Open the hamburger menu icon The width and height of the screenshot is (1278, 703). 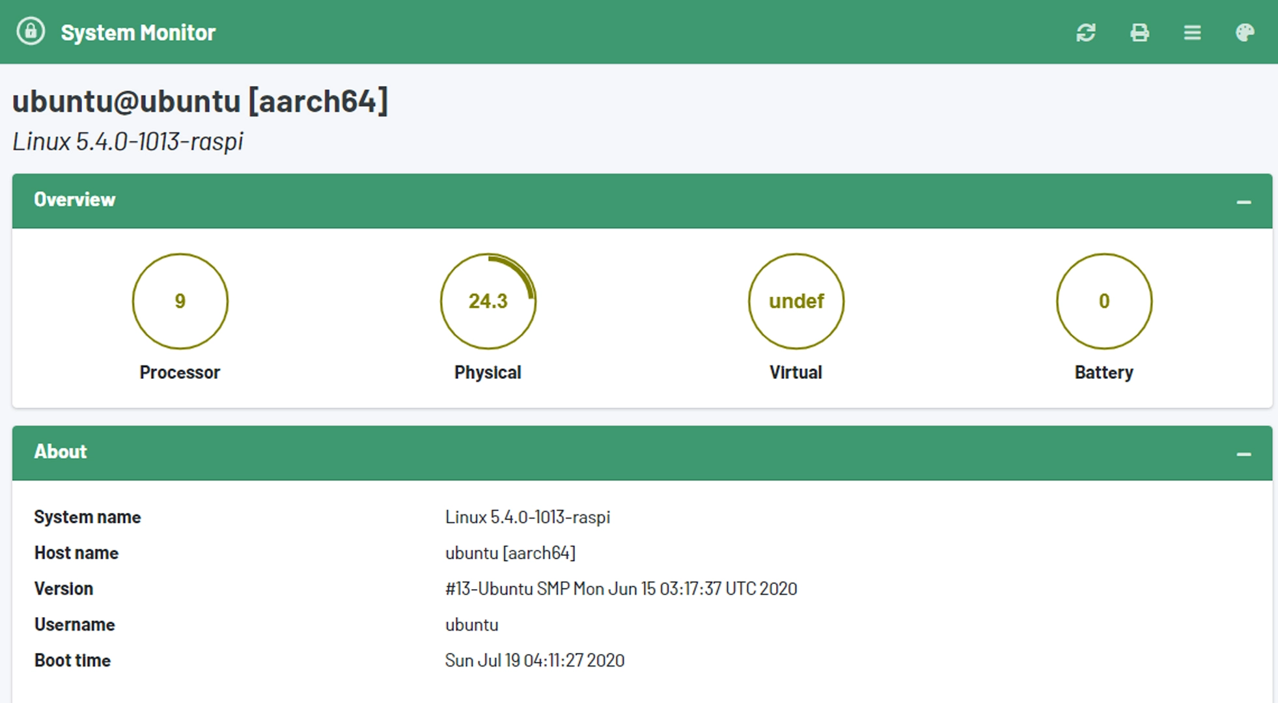(x=1192, y=33)
